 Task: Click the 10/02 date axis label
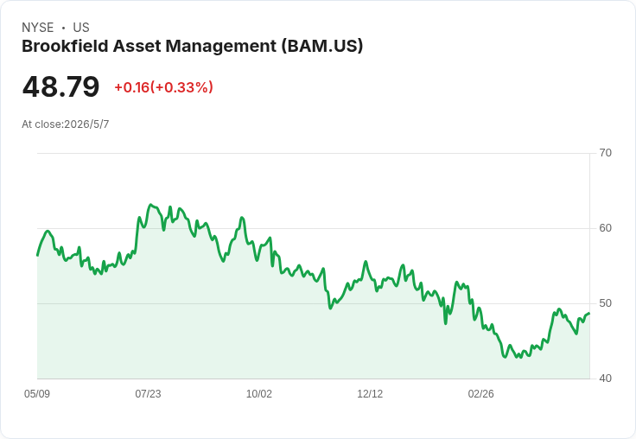coord(259,394)
